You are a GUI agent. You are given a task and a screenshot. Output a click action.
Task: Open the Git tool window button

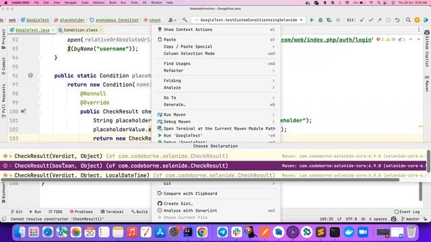coord(17,212)
